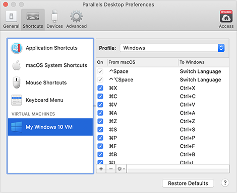Click the macOS System Shortcuts apple icon

pyautogui.click(x=17, y=65)
